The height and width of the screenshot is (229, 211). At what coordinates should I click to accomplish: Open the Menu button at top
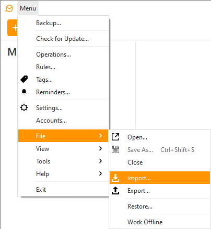tap(28, 8)
